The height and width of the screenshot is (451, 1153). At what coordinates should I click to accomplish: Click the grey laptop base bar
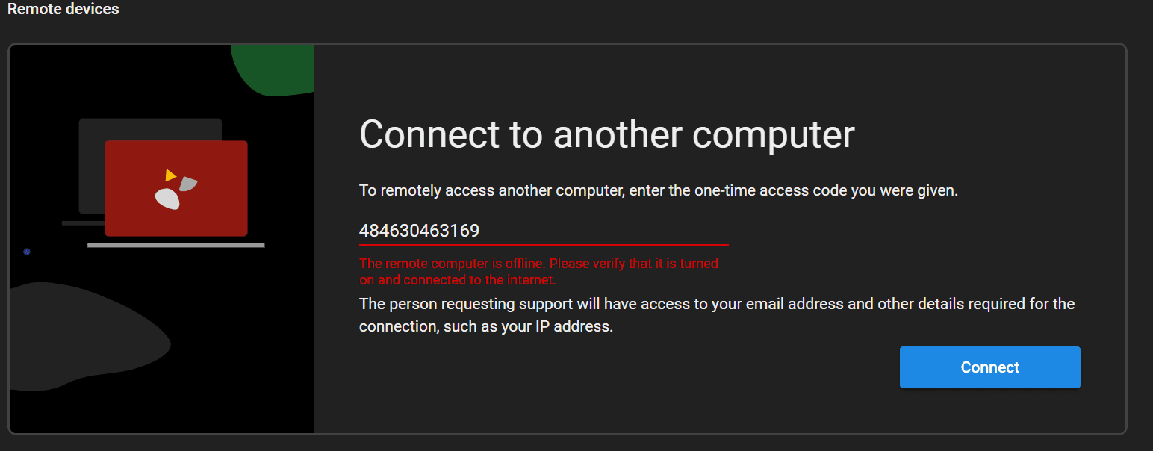pos(175,245)
